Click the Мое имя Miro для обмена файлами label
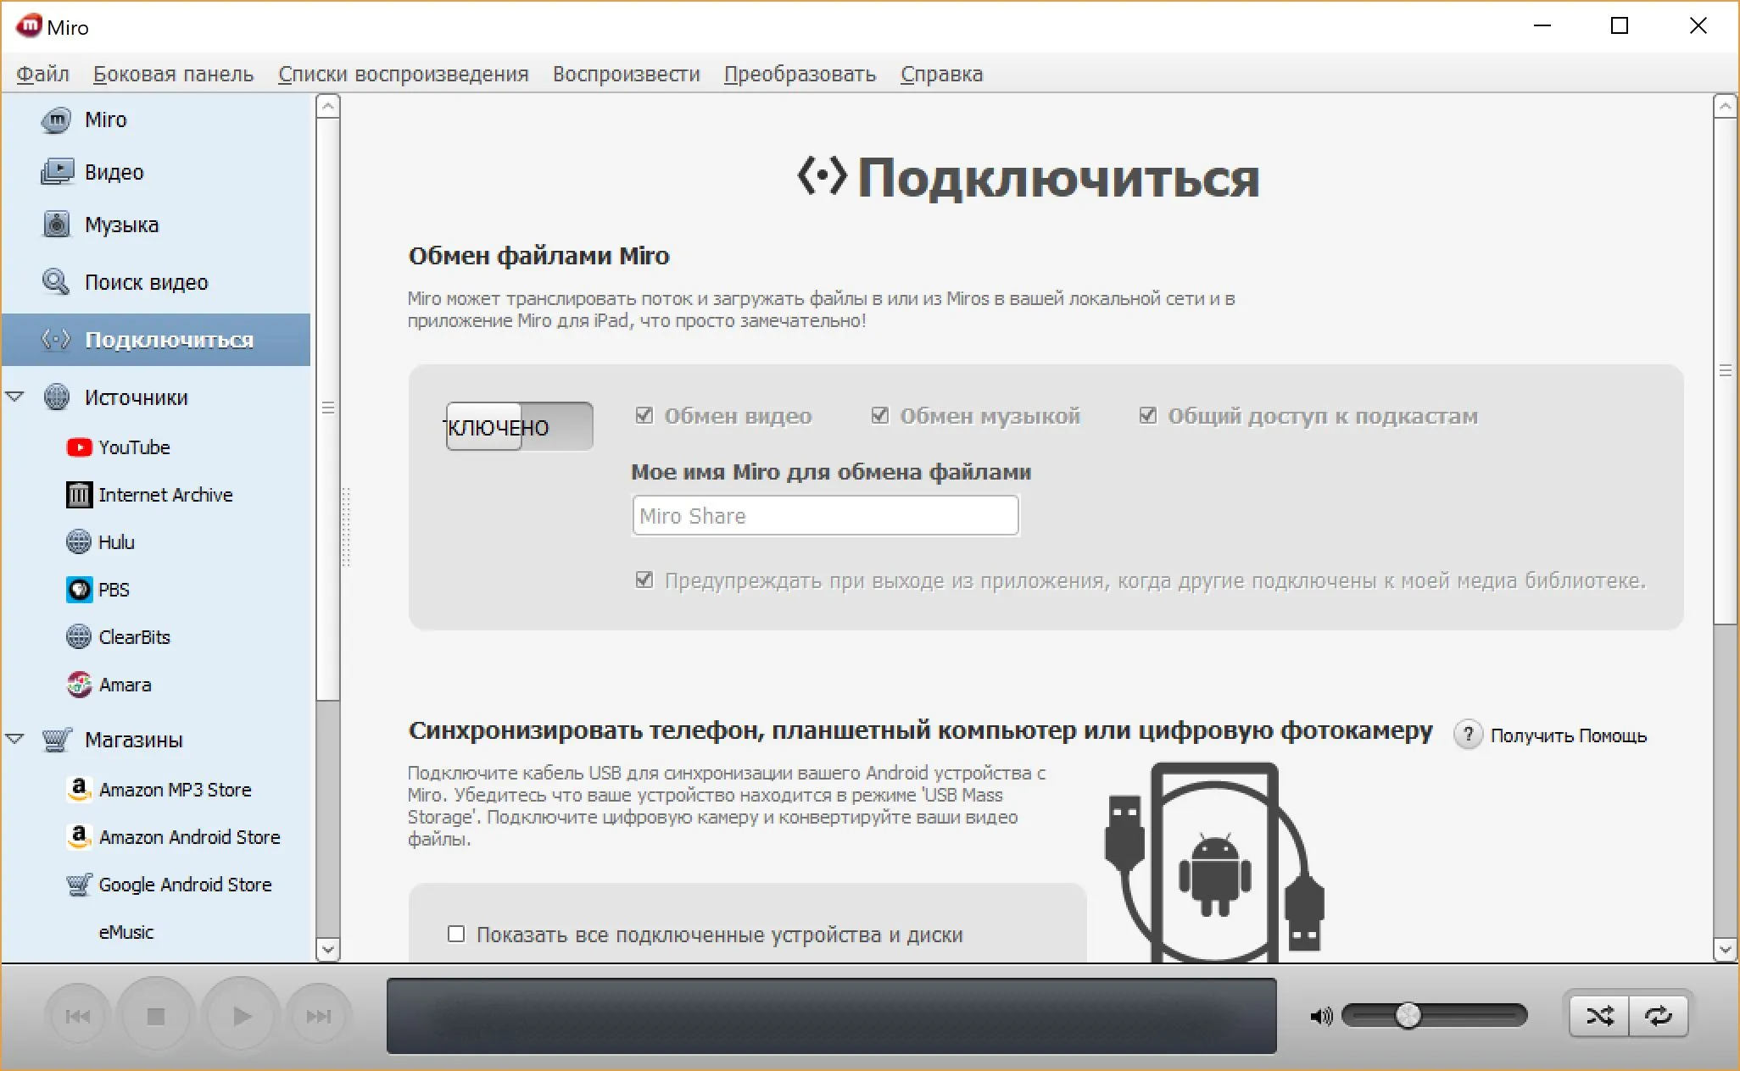This screenshot has width=1740, height=1071. 831,472
